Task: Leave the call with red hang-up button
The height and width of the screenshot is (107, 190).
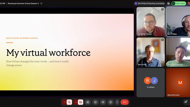Action: pyautogui.click(x=125, y=102)
